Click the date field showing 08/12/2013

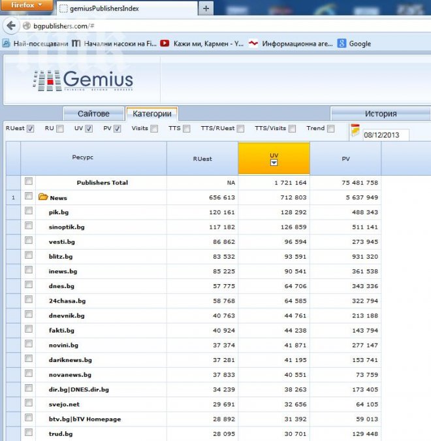point(385,135)
